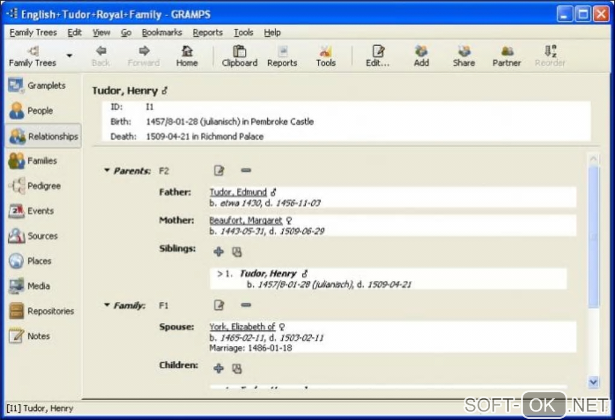
Task: Click the Partner toolbar button
Action: (x=506, y=55)
